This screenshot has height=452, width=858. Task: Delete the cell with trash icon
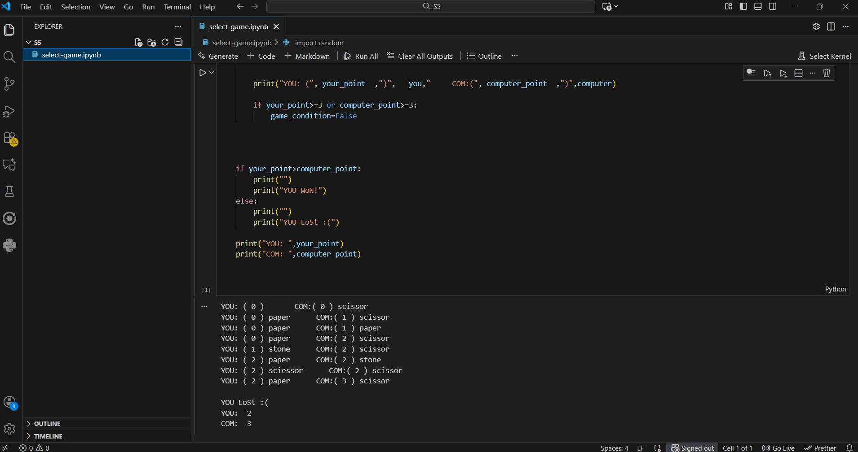pos(827,73)
